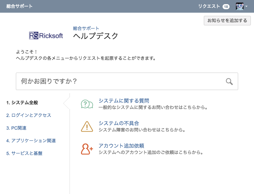254x194 pixels.
Task: Switch to 3. PC関連 category
Action: click(17, 128)
